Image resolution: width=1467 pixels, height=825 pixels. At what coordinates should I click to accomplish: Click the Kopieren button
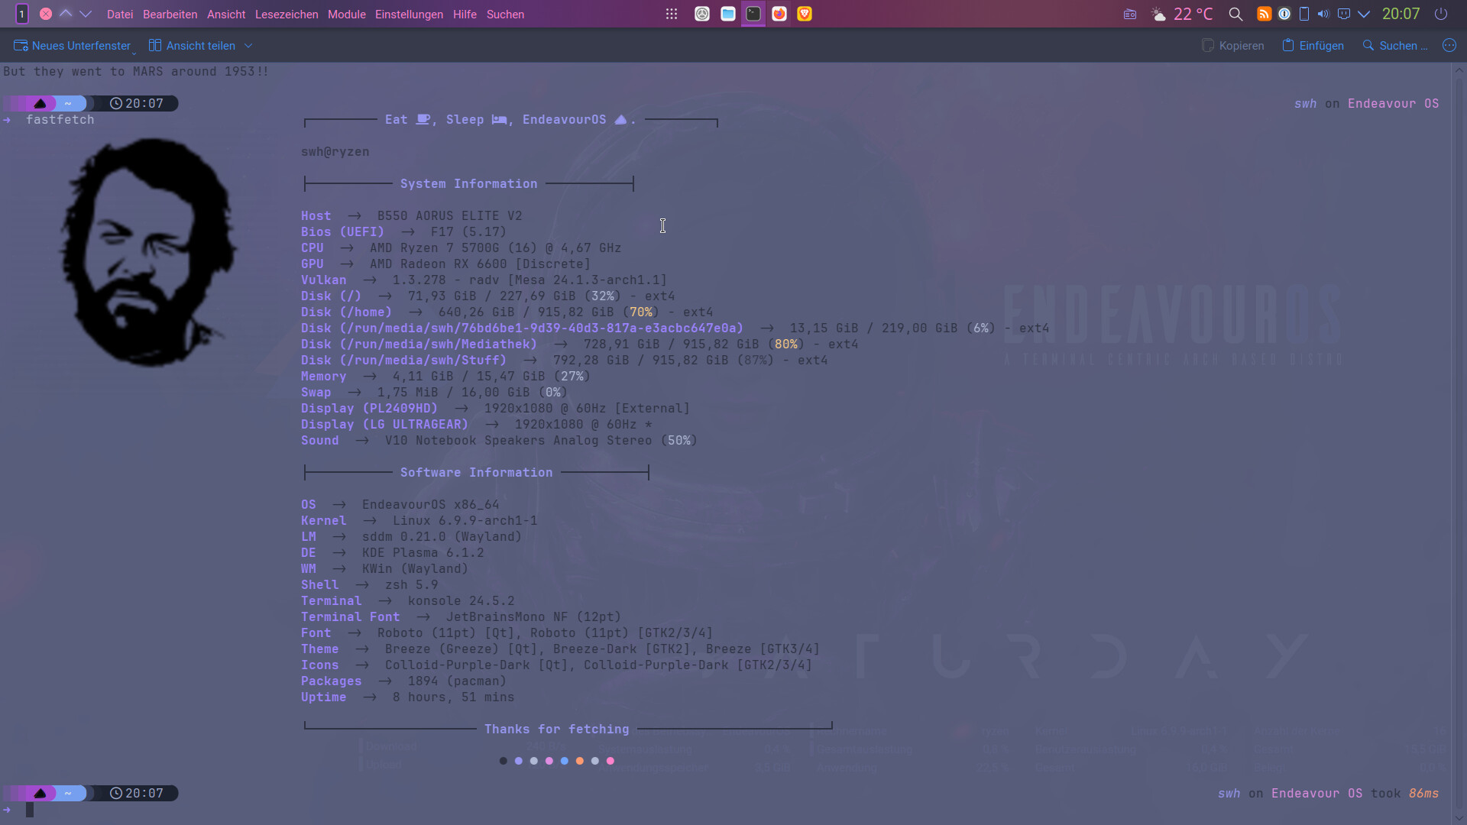point(1233,46)
